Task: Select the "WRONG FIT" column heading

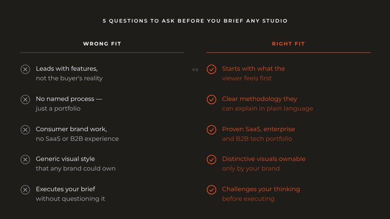Action: (x=102, y=44)
